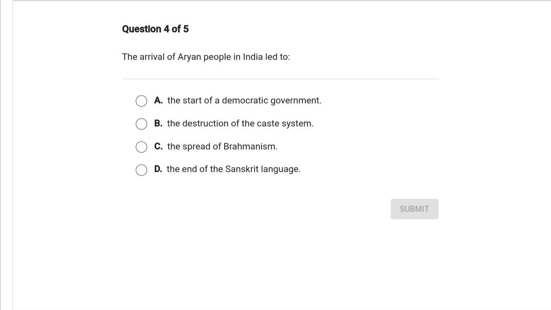551x310 pixels.
Task: Click the SUBMIT button
Action: pos(414,209)
